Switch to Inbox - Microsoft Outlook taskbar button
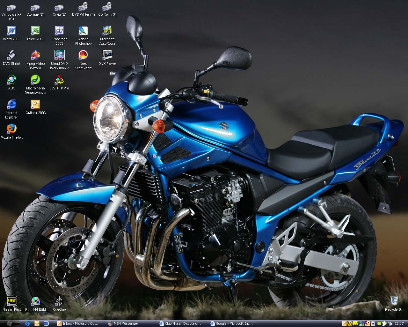The width and height of the screenshot is (408, 327). [78, 323]
